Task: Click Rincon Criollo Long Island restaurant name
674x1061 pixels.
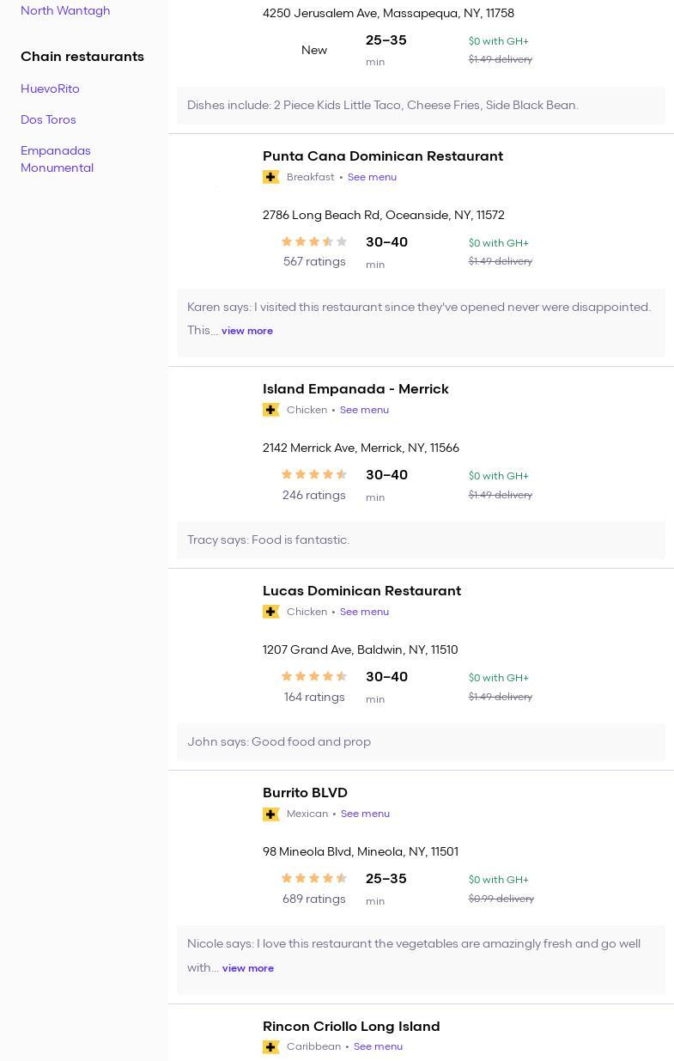Action: pyautogui.click(x=351, y=1026)
